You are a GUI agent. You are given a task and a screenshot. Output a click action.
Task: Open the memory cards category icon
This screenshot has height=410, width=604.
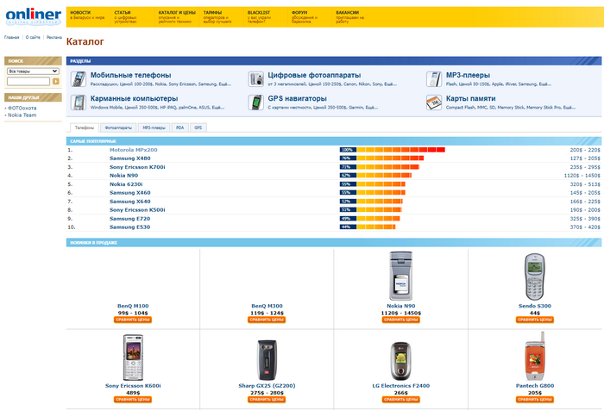click(434, 102)
